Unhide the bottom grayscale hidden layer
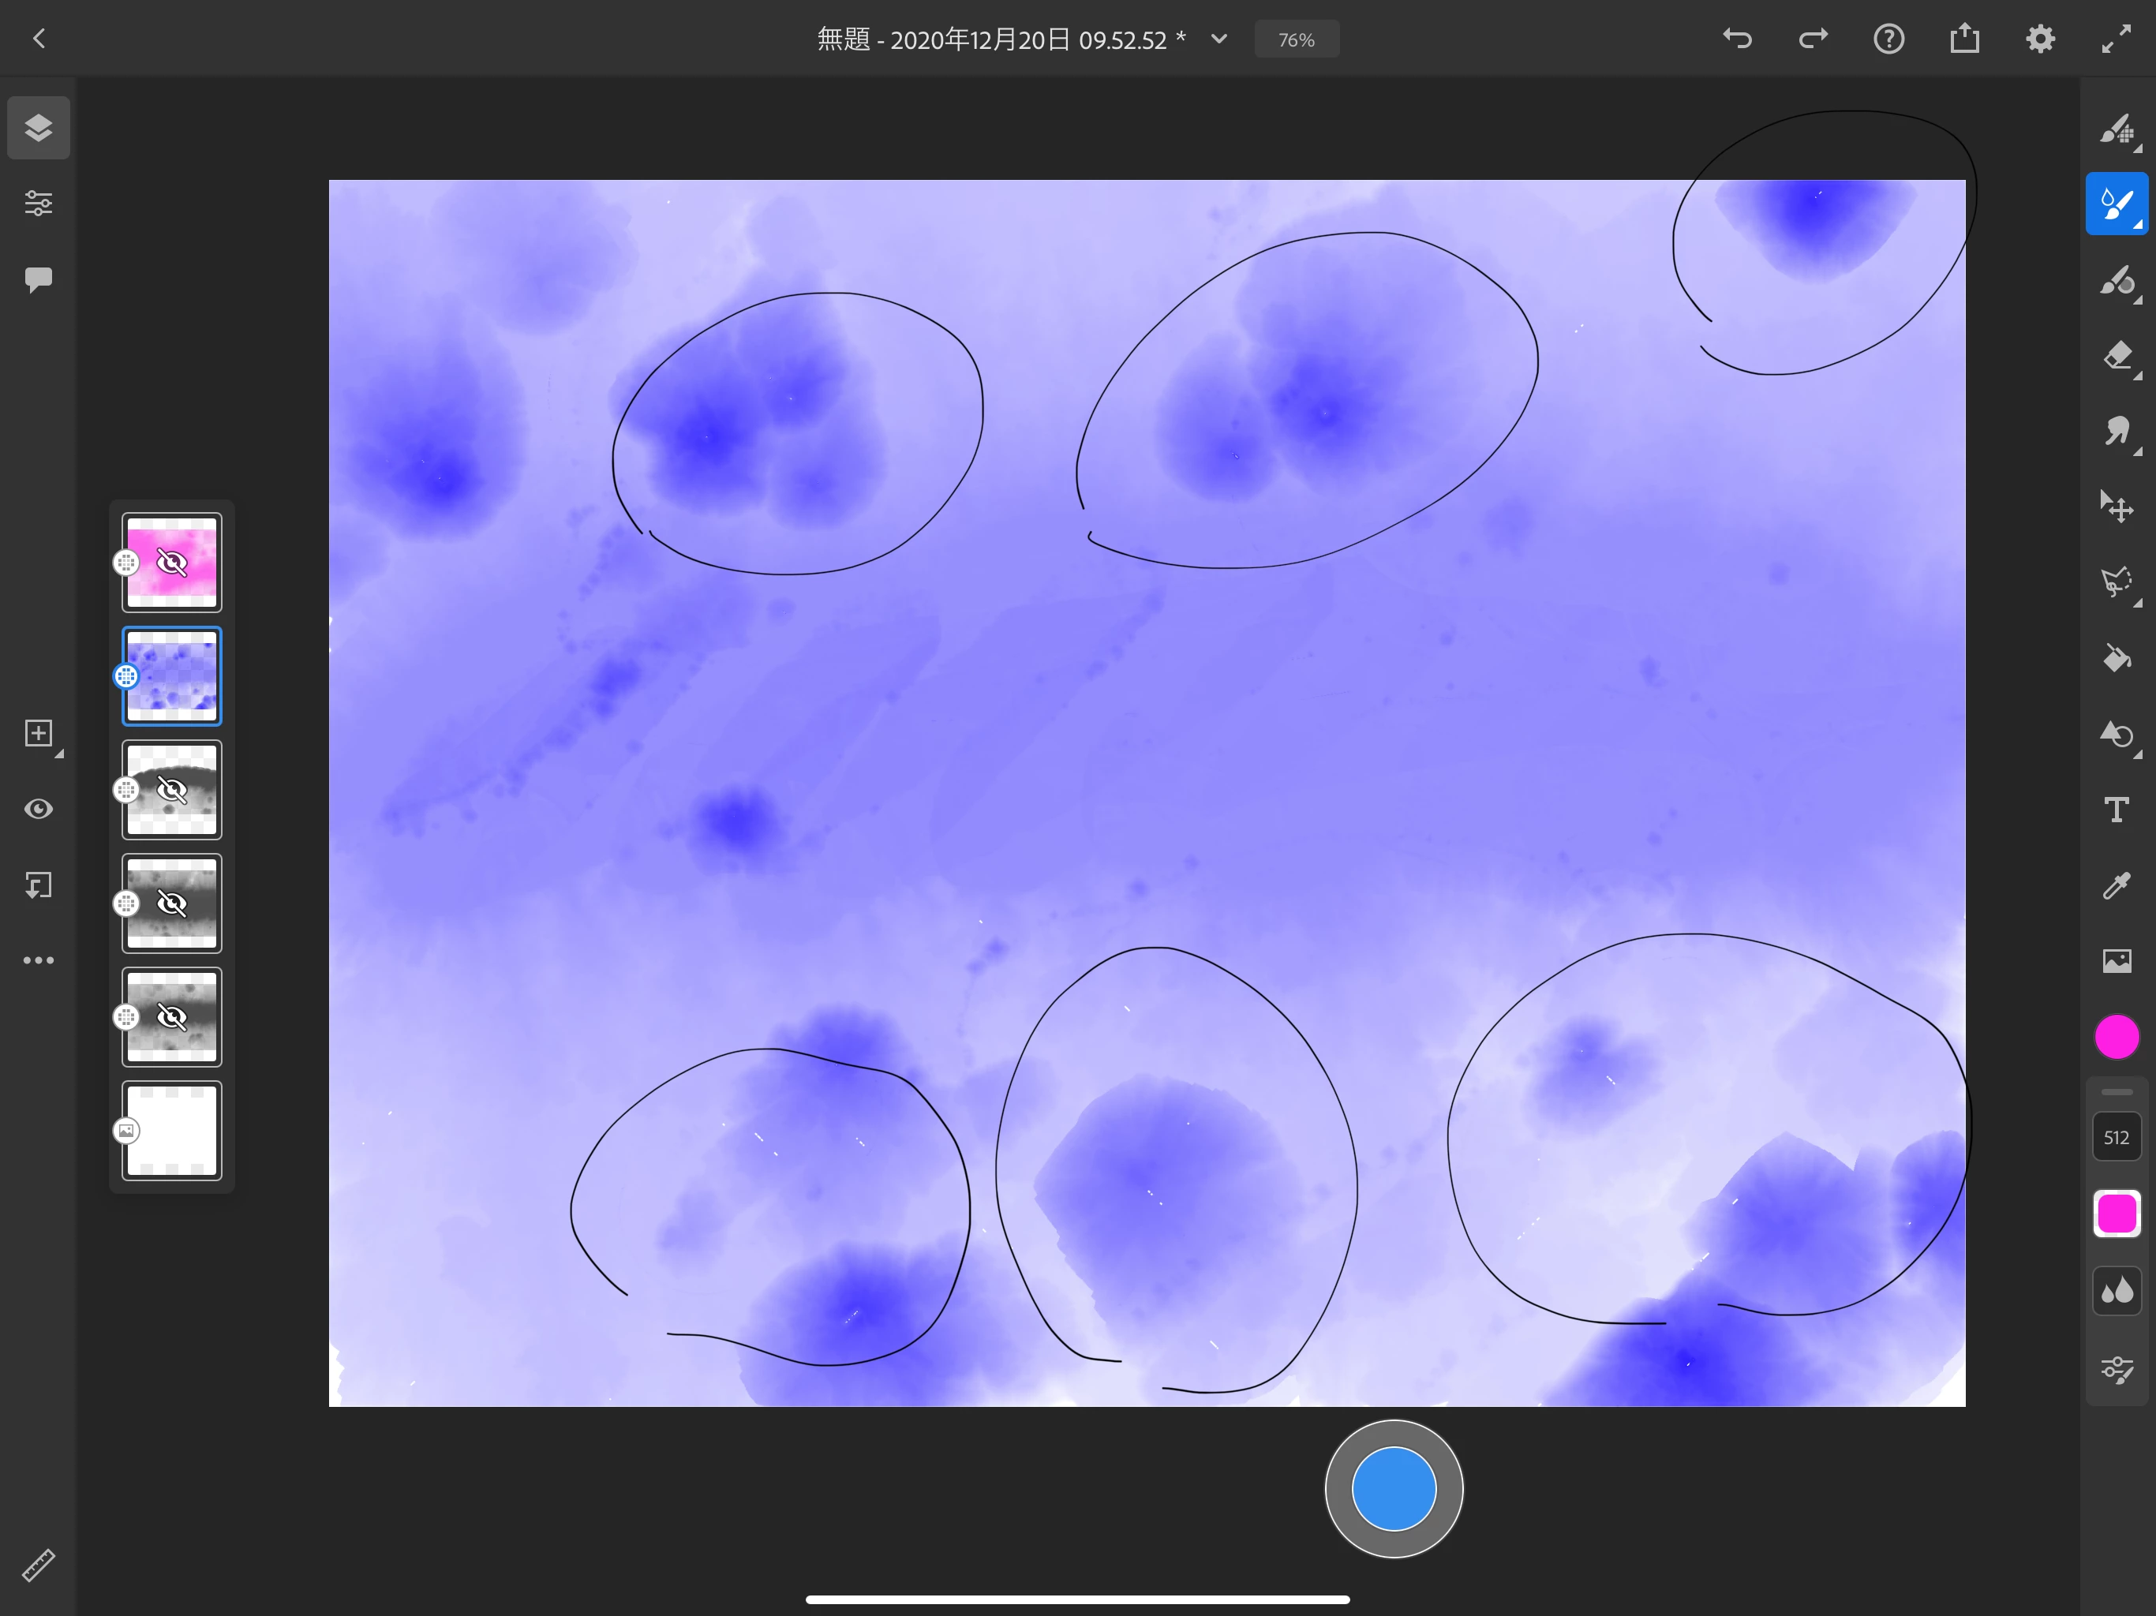Viewport: 2156px width, 1616px height. point(171,1016)
